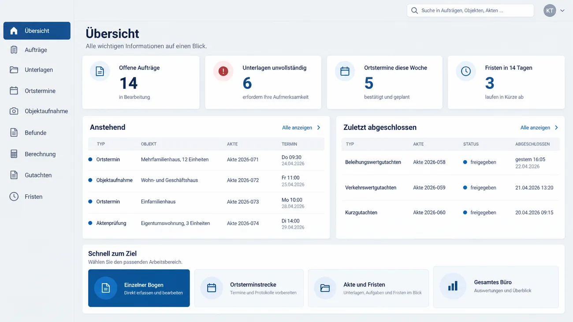Click the KT user avatar
Viewport: 573px width, 322px height.
click(x=550, y=11)
